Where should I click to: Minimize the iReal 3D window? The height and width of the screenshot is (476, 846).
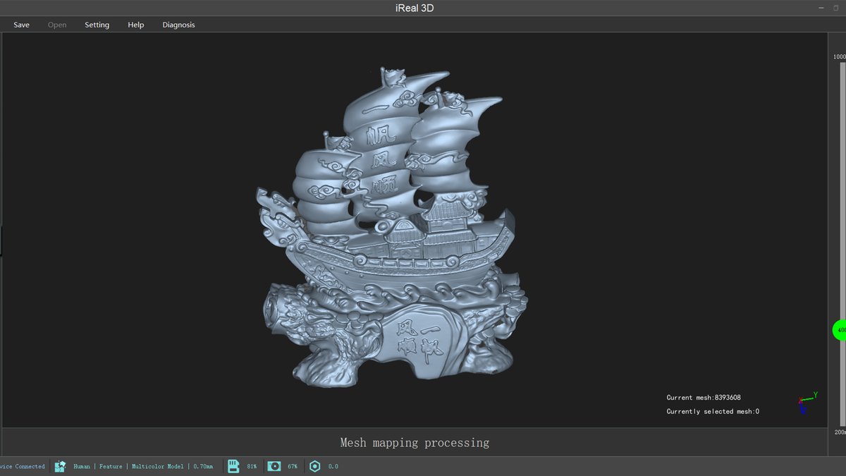820,8
